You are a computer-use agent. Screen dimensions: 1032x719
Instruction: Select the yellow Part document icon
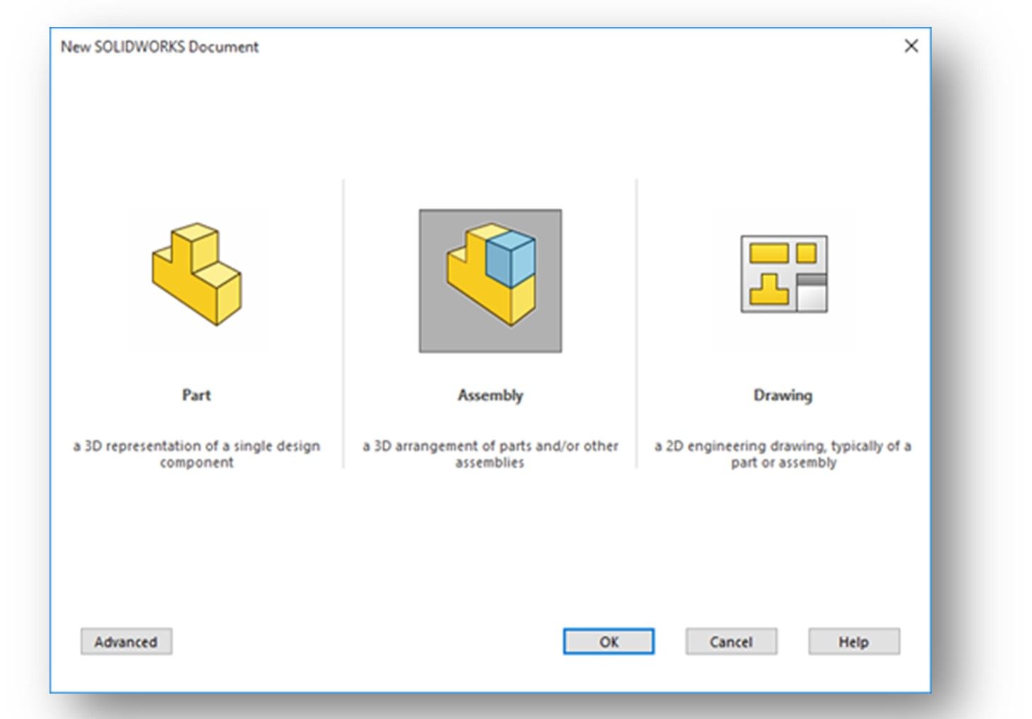click(x=197, y=274)
